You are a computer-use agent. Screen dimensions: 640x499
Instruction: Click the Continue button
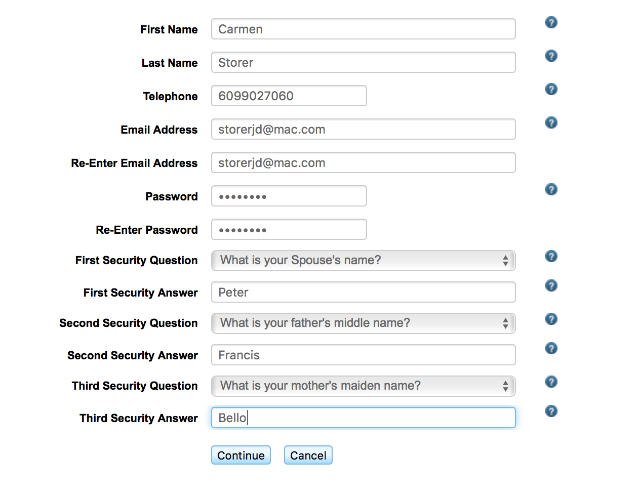click(241, 455)
